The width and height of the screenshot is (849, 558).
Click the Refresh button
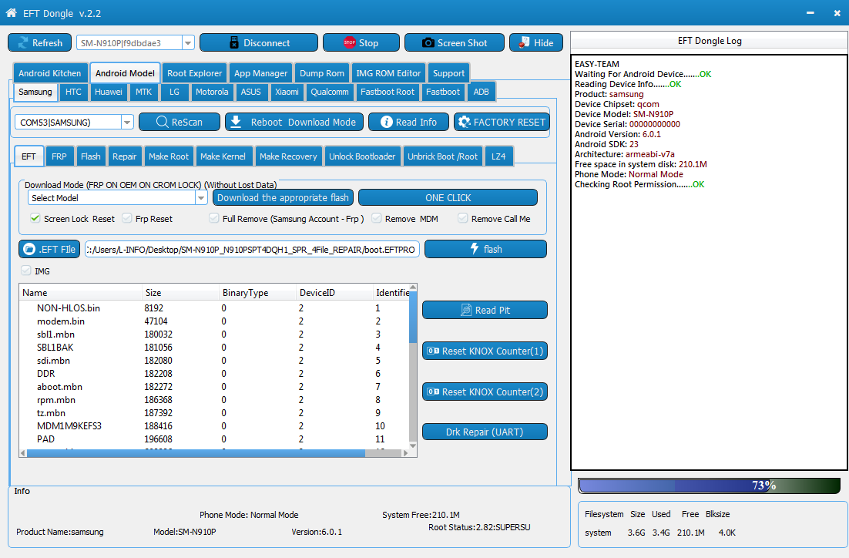coord(39,43)
